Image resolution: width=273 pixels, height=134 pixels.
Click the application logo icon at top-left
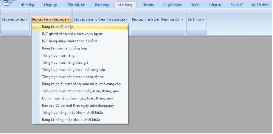[x=6, y=2]
